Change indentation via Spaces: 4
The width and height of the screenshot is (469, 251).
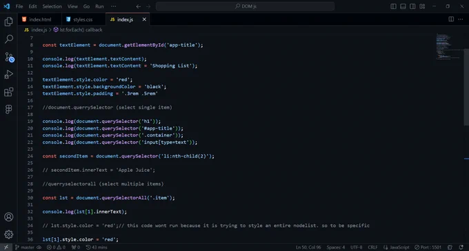[336, 247]
